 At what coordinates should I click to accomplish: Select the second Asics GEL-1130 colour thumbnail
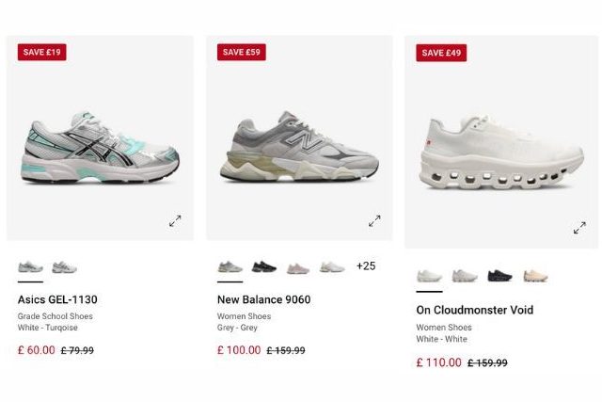pyautogui.click(x=65, y=266)
